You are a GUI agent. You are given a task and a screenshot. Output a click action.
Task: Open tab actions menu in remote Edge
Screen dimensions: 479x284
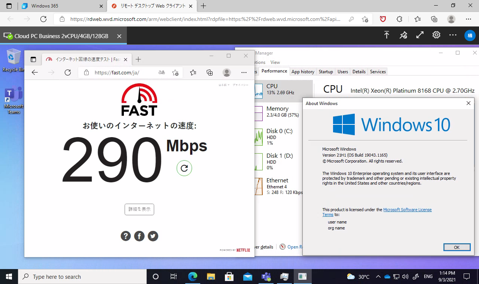33,59
